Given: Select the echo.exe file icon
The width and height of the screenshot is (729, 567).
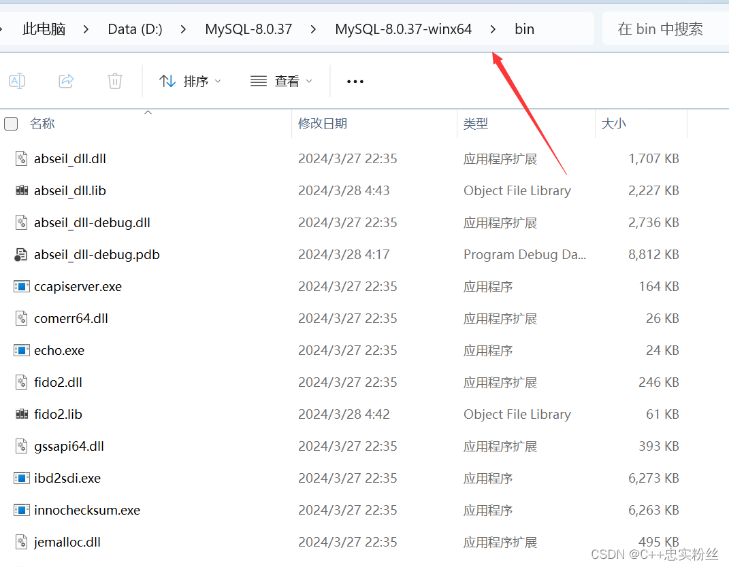Looking at the screenshot, I should coord(21,350).
